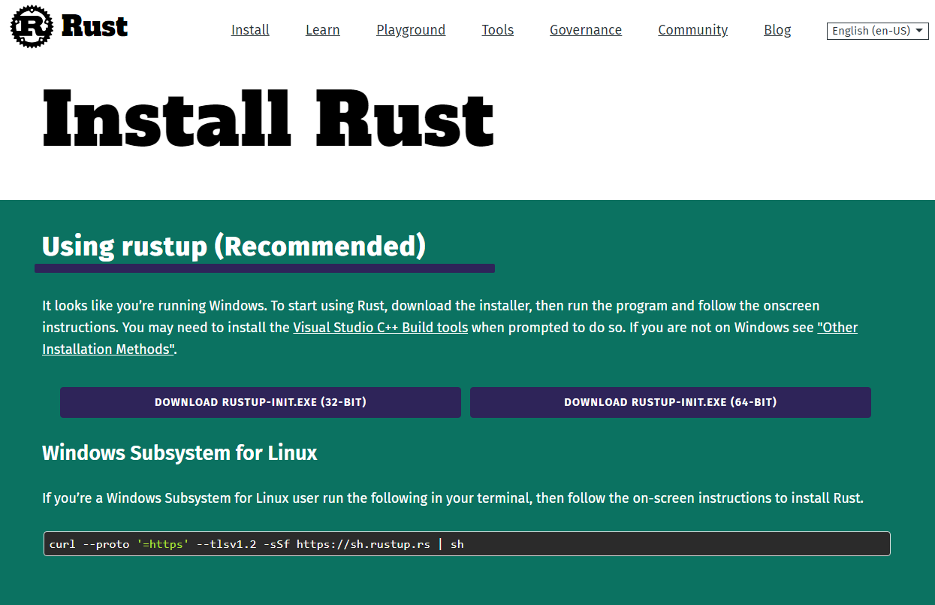The height and width of the screenshot is (605, 935).
Task: Download rustup-init.exe 64-bit installer
Action: point(671,402)
